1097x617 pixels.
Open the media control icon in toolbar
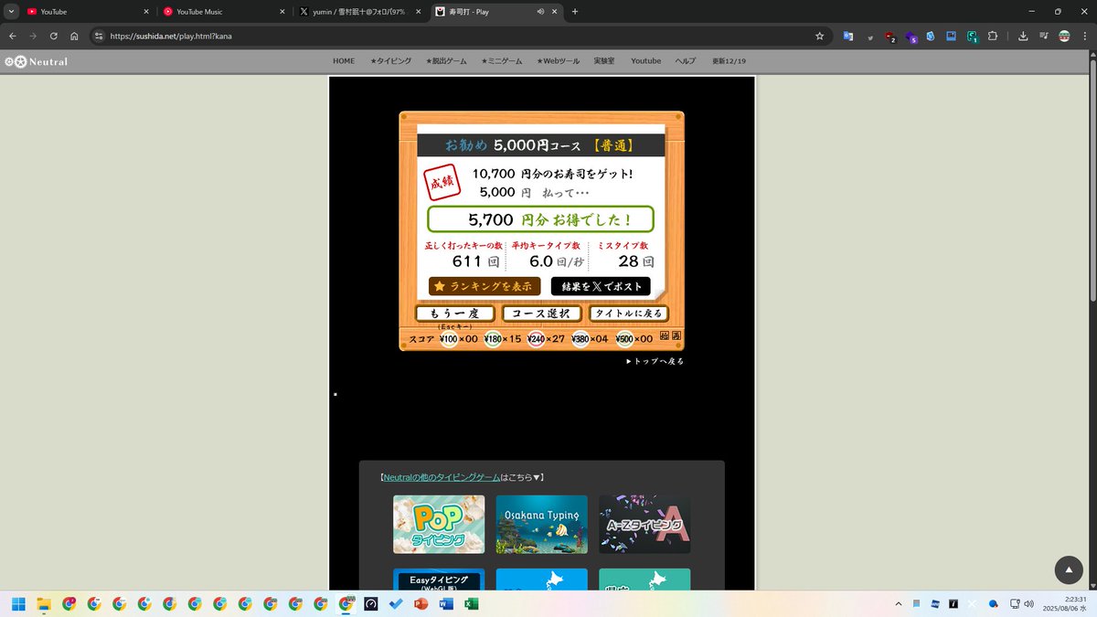1043,36
